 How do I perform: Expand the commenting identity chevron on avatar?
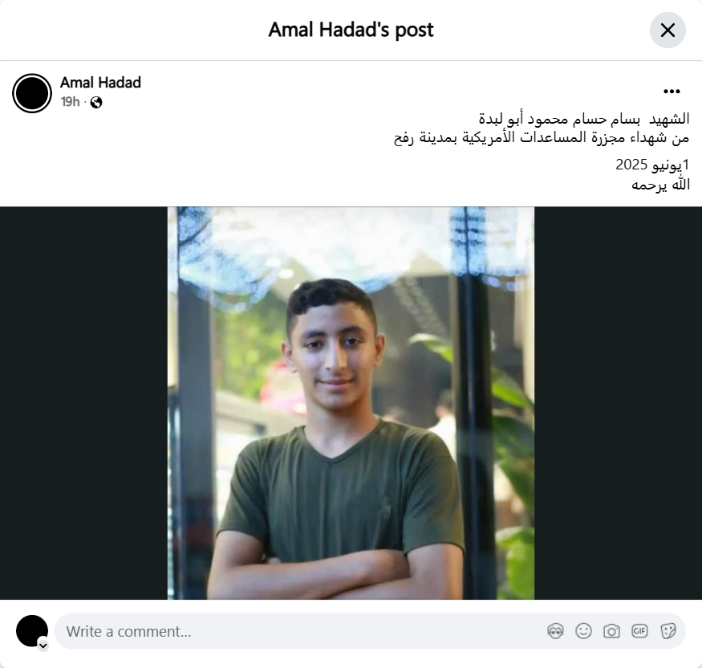[43, 646]
